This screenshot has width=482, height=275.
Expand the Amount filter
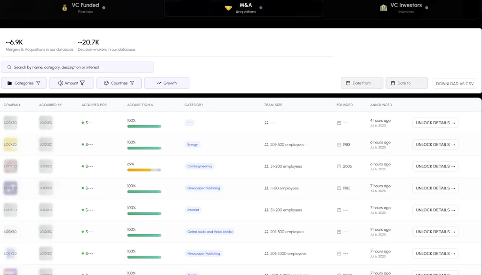(72, 83)
